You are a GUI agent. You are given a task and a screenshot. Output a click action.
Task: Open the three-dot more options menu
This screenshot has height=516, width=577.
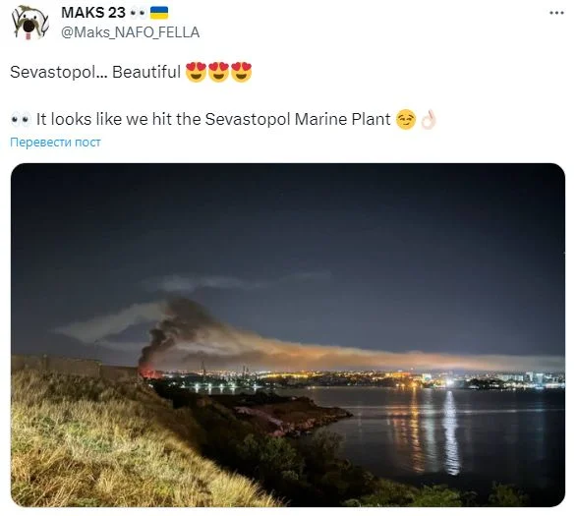pyautogui.click(x=556, y=13)
